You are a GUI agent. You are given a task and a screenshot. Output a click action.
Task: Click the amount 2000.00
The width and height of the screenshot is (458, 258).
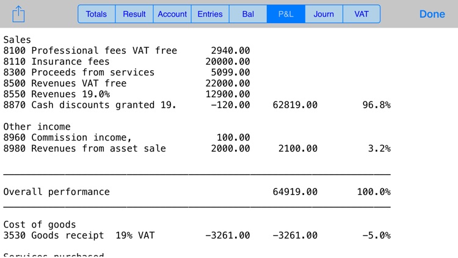click(x=230, y=149)
